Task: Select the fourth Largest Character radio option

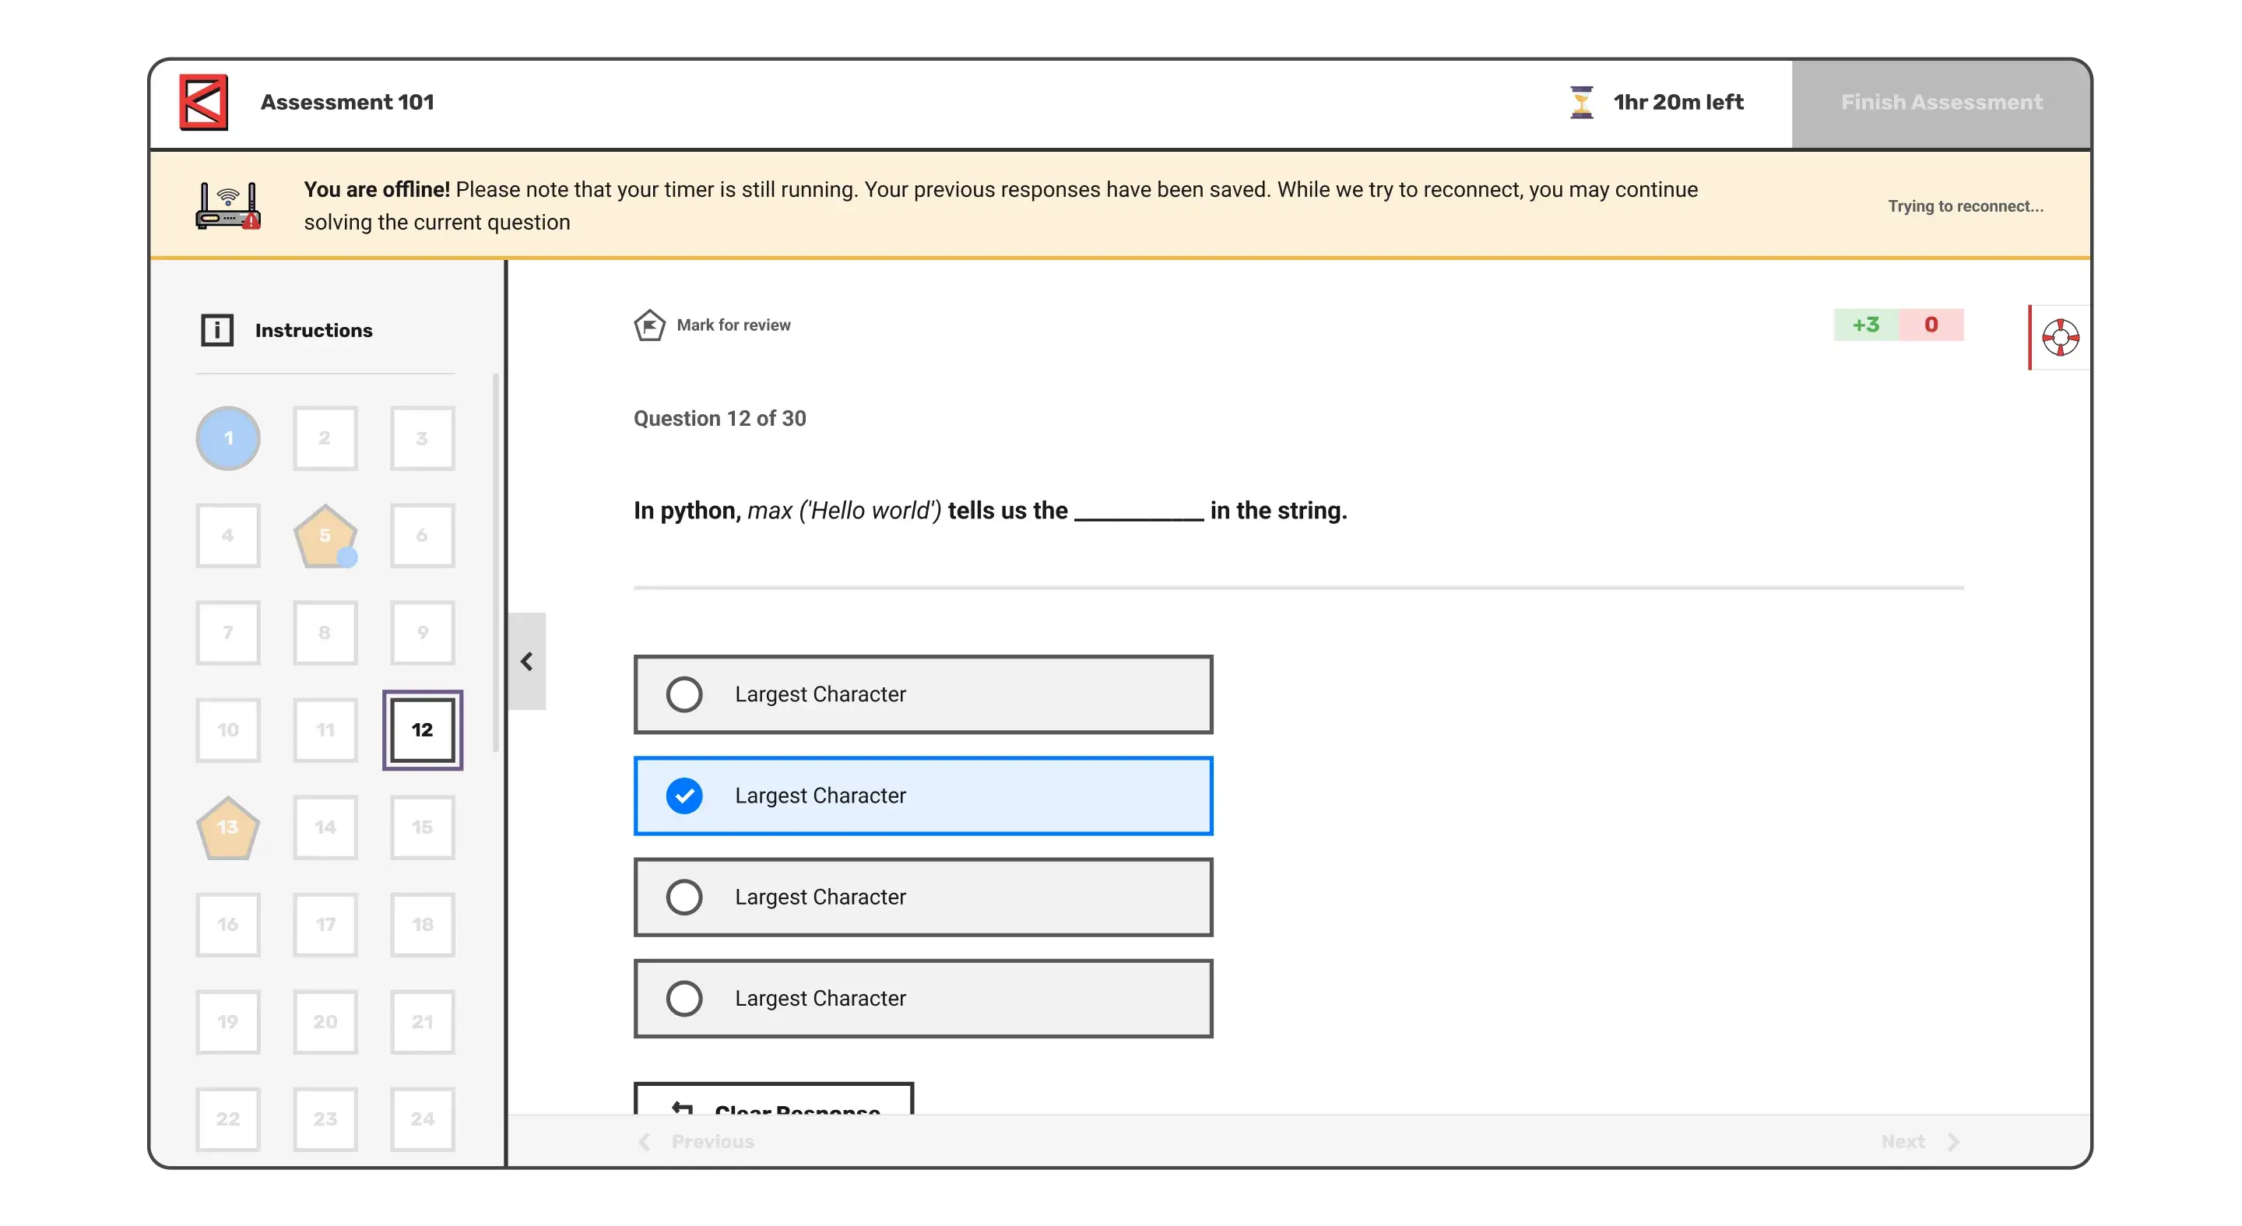Action: [x=684, y=998]
